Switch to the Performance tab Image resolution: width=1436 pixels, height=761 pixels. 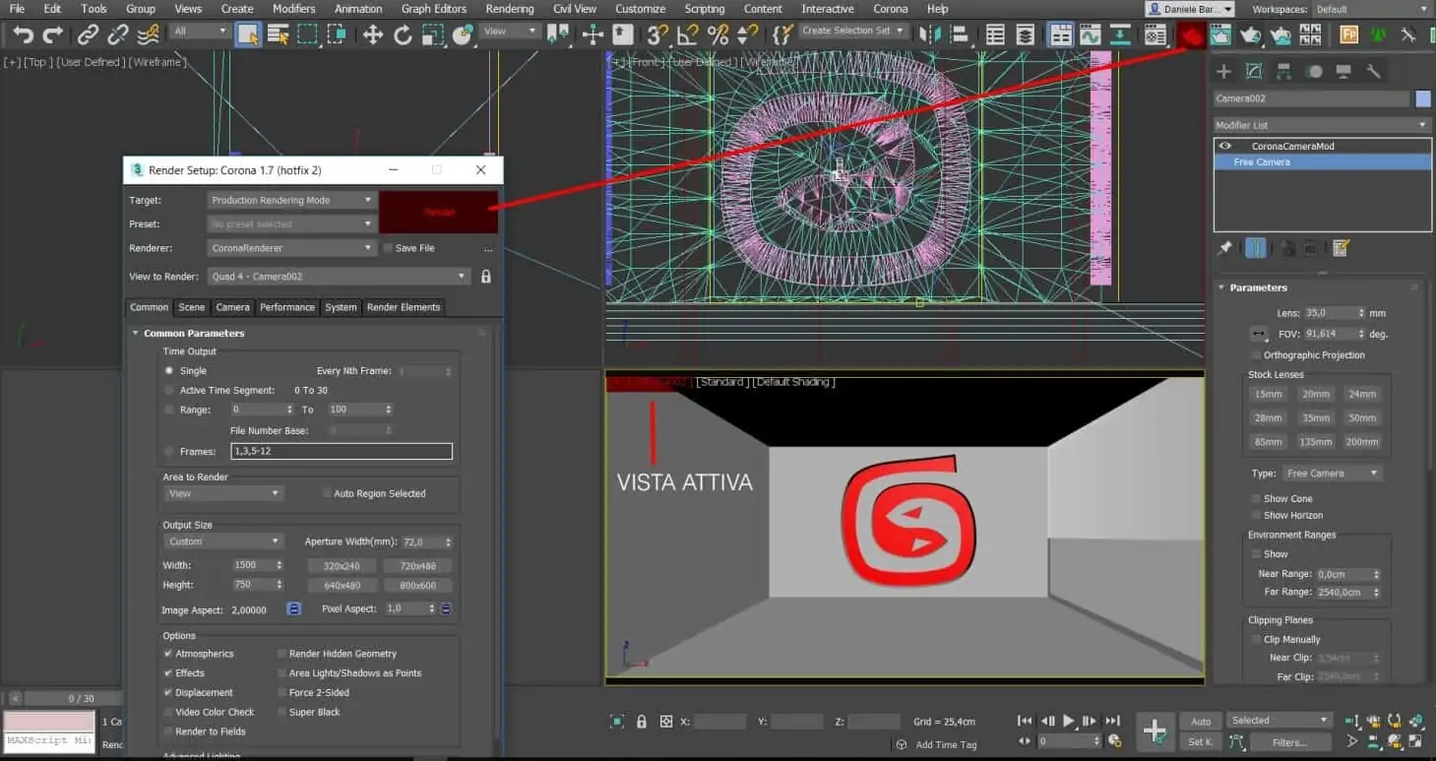coord(287,307)
